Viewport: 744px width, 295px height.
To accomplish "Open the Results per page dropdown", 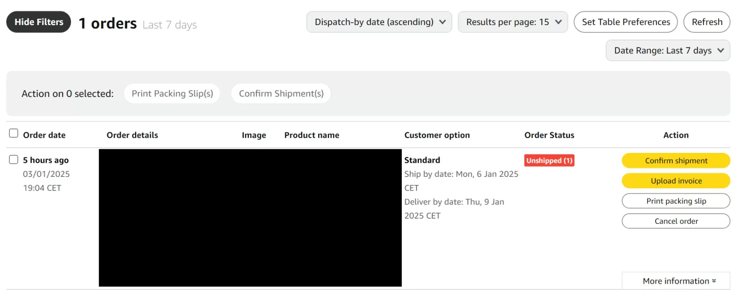I will pos(513,22).
